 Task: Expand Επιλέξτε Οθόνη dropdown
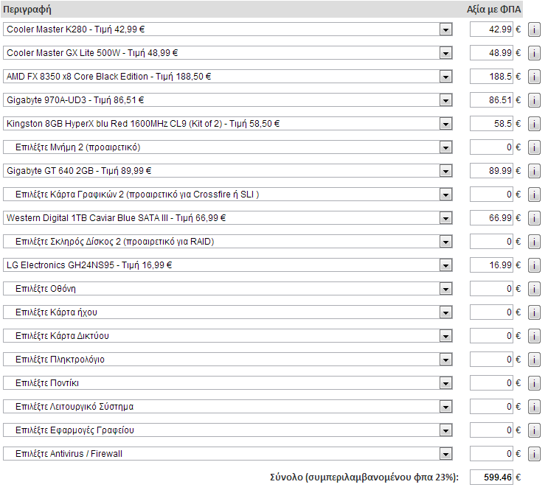click(x=227, y=289)
